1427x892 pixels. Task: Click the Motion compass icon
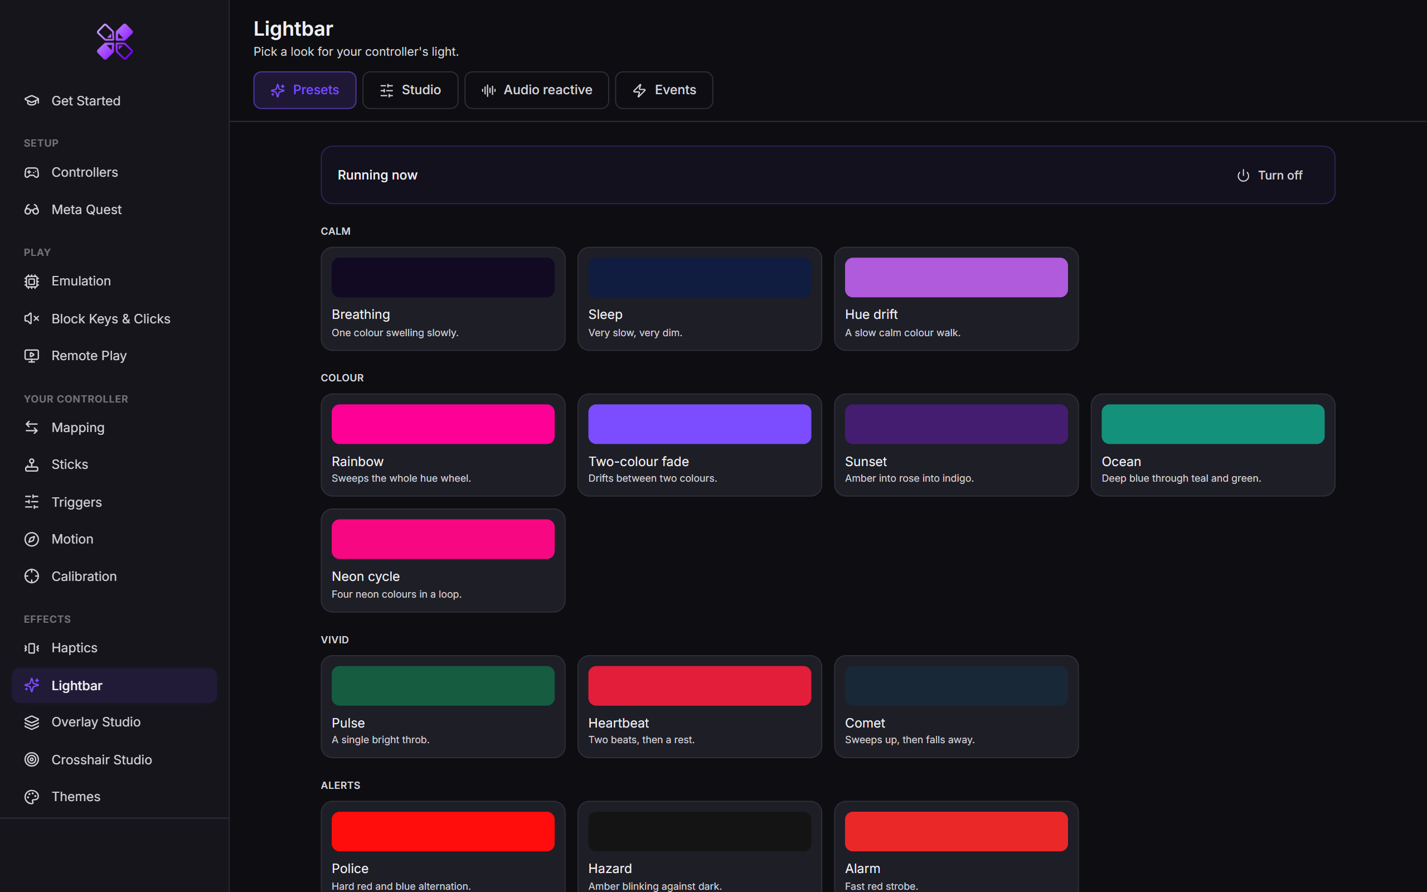coord(32,539)
